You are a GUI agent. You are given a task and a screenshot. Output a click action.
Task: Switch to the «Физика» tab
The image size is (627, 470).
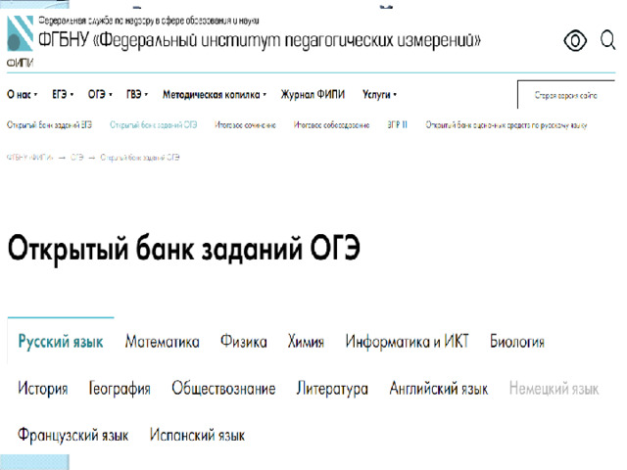pos(244,342)
